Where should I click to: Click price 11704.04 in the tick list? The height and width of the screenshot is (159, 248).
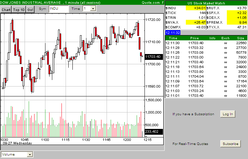click(196, 76)
